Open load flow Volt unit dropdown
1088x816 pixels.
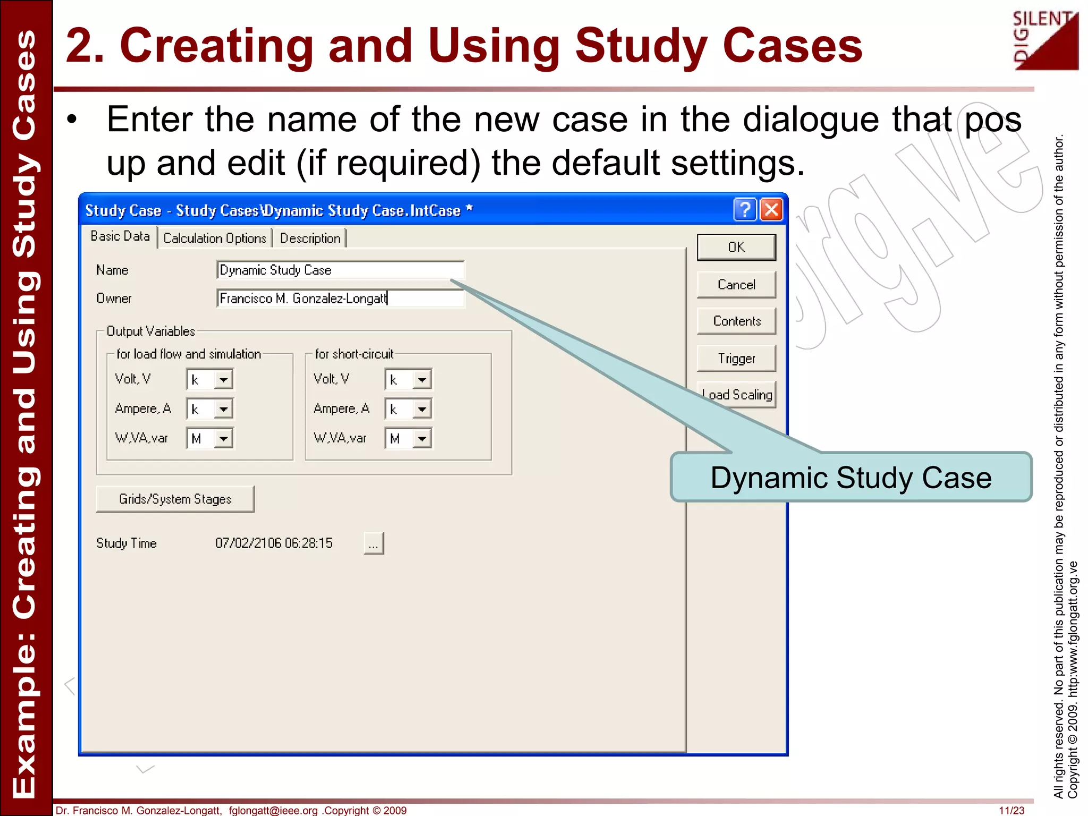pos(224,380)
